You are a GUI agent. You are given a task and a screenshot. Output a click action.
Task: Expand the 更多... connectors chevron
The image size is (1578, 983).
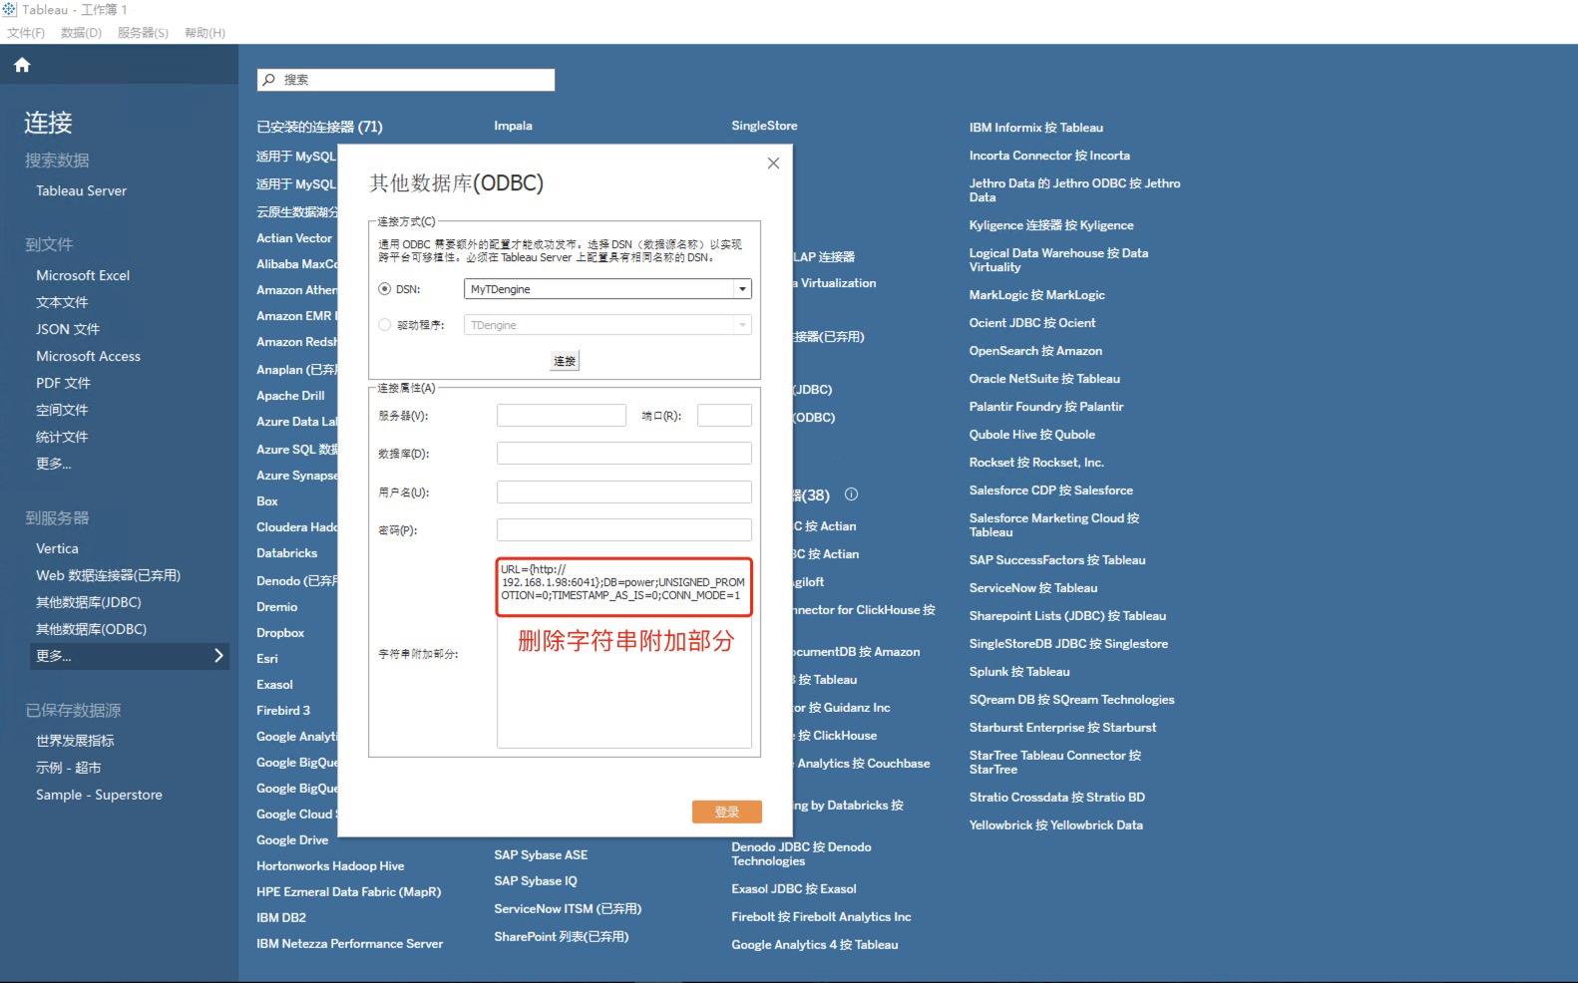(x=218, y=656)
